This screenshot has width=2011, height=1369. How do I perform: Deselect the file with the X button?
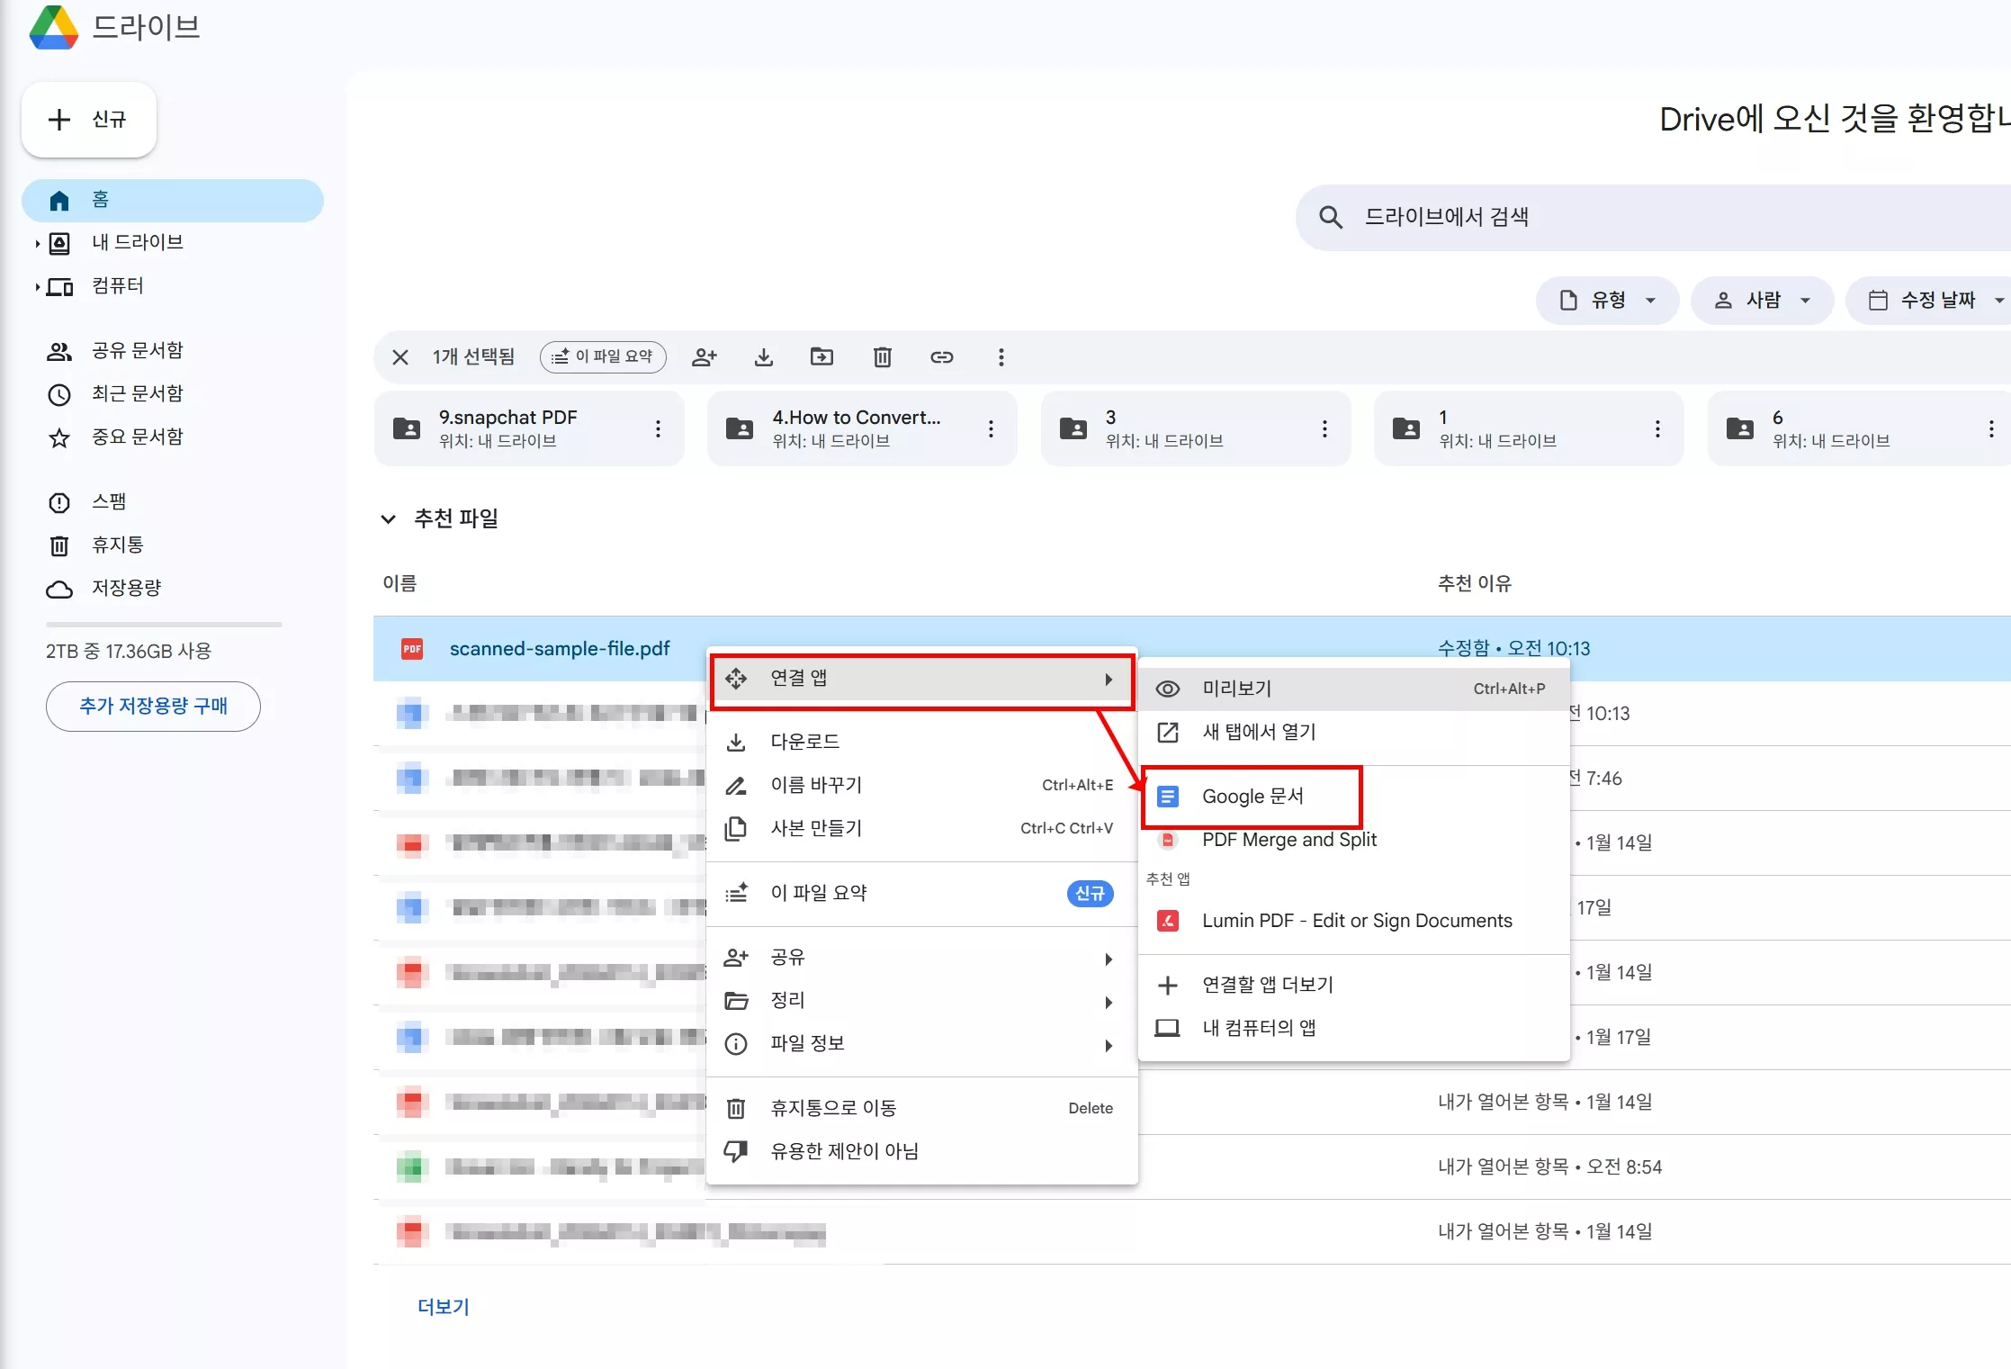400,356
